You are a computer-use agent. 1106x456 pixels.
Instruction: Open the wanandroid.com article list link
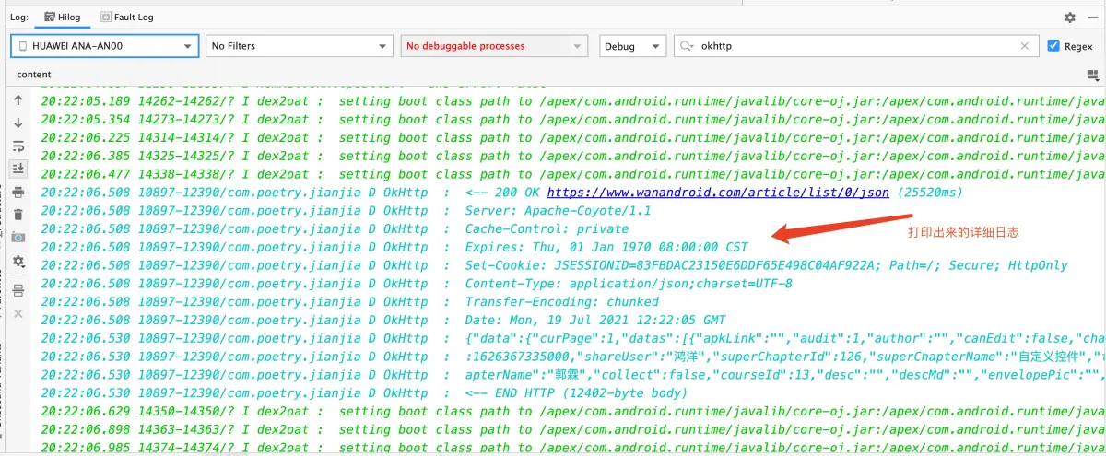(x=718, y=193)
